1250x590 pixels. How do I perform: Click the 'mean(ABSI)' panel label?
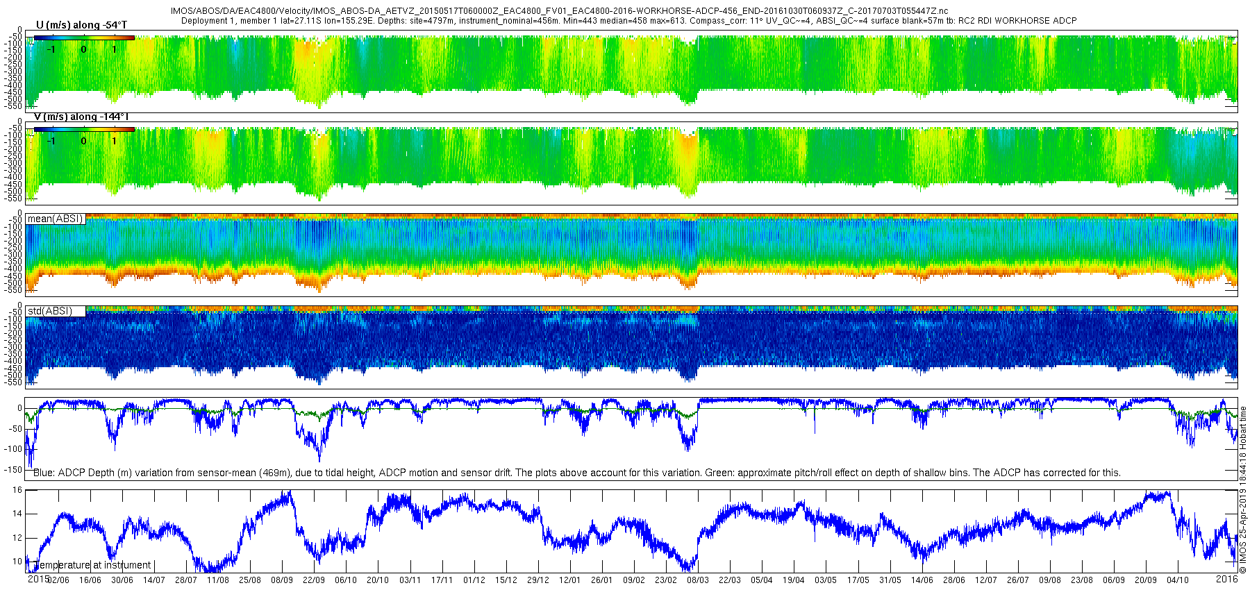pos(55,219)
